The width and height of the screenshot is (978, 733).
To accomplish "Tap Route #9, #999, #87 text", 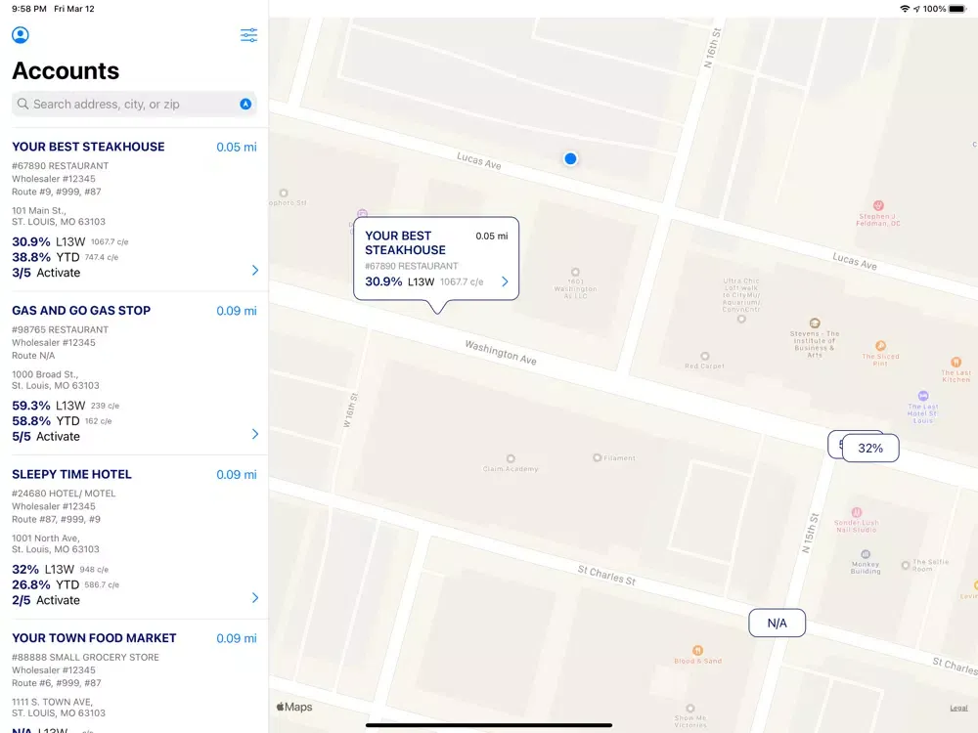I will tap(56, 192).
